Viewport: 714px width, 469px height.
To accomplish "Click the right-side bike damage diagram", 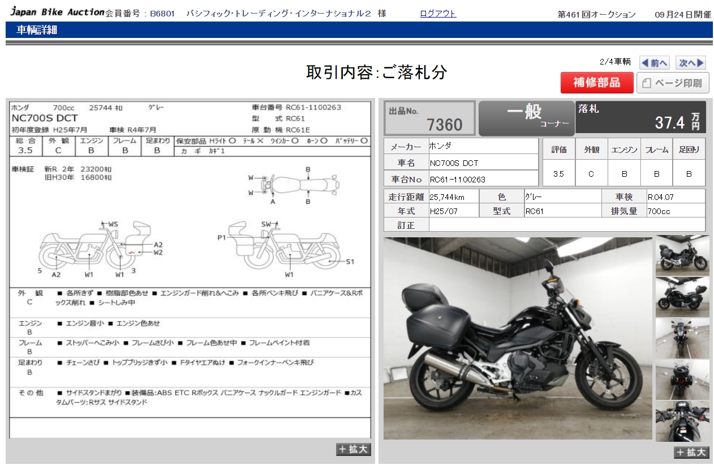I will click(286, 249).
